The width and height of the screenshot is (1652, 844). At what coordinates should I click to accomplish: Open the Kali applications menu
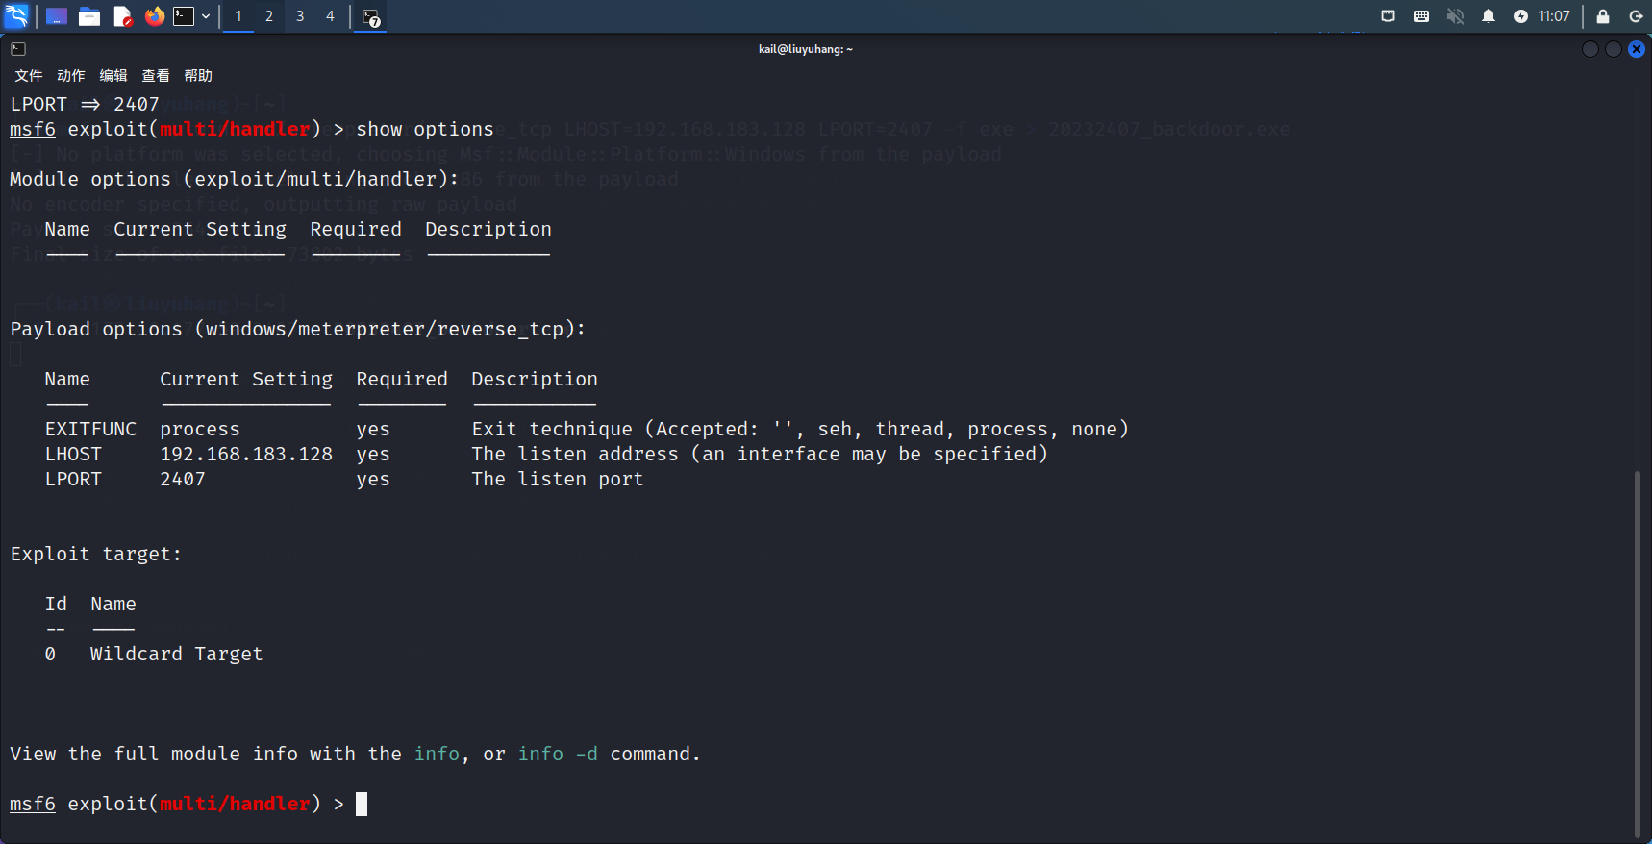coord(16,16)
